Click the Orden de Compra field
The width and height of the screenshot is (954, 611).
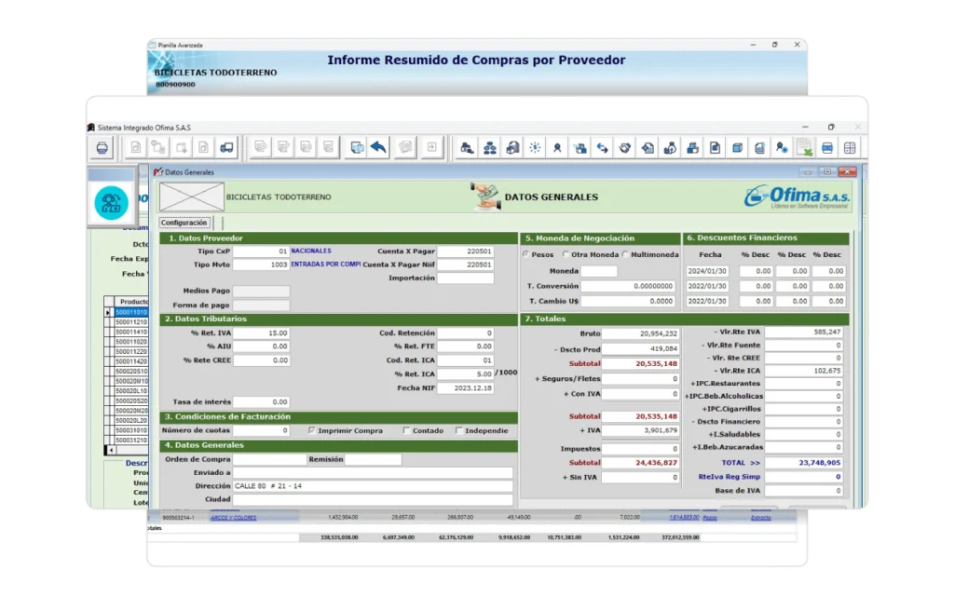click(x=269, y=459)
